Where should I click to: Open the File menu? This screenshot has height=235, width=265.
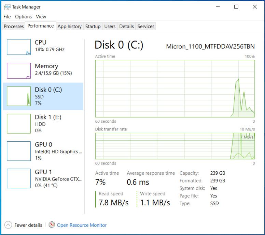click(x=7, y=17)
